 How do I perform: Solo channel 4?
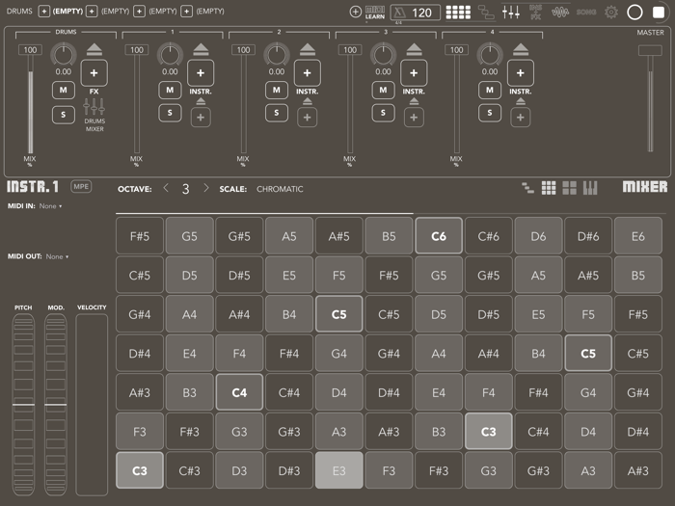[490, 113]
